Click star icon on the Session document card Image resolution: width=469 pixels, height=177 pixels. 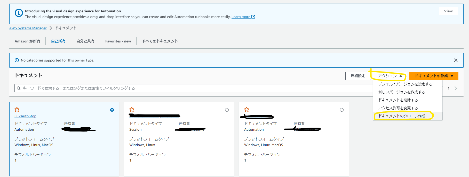(132, 109)
